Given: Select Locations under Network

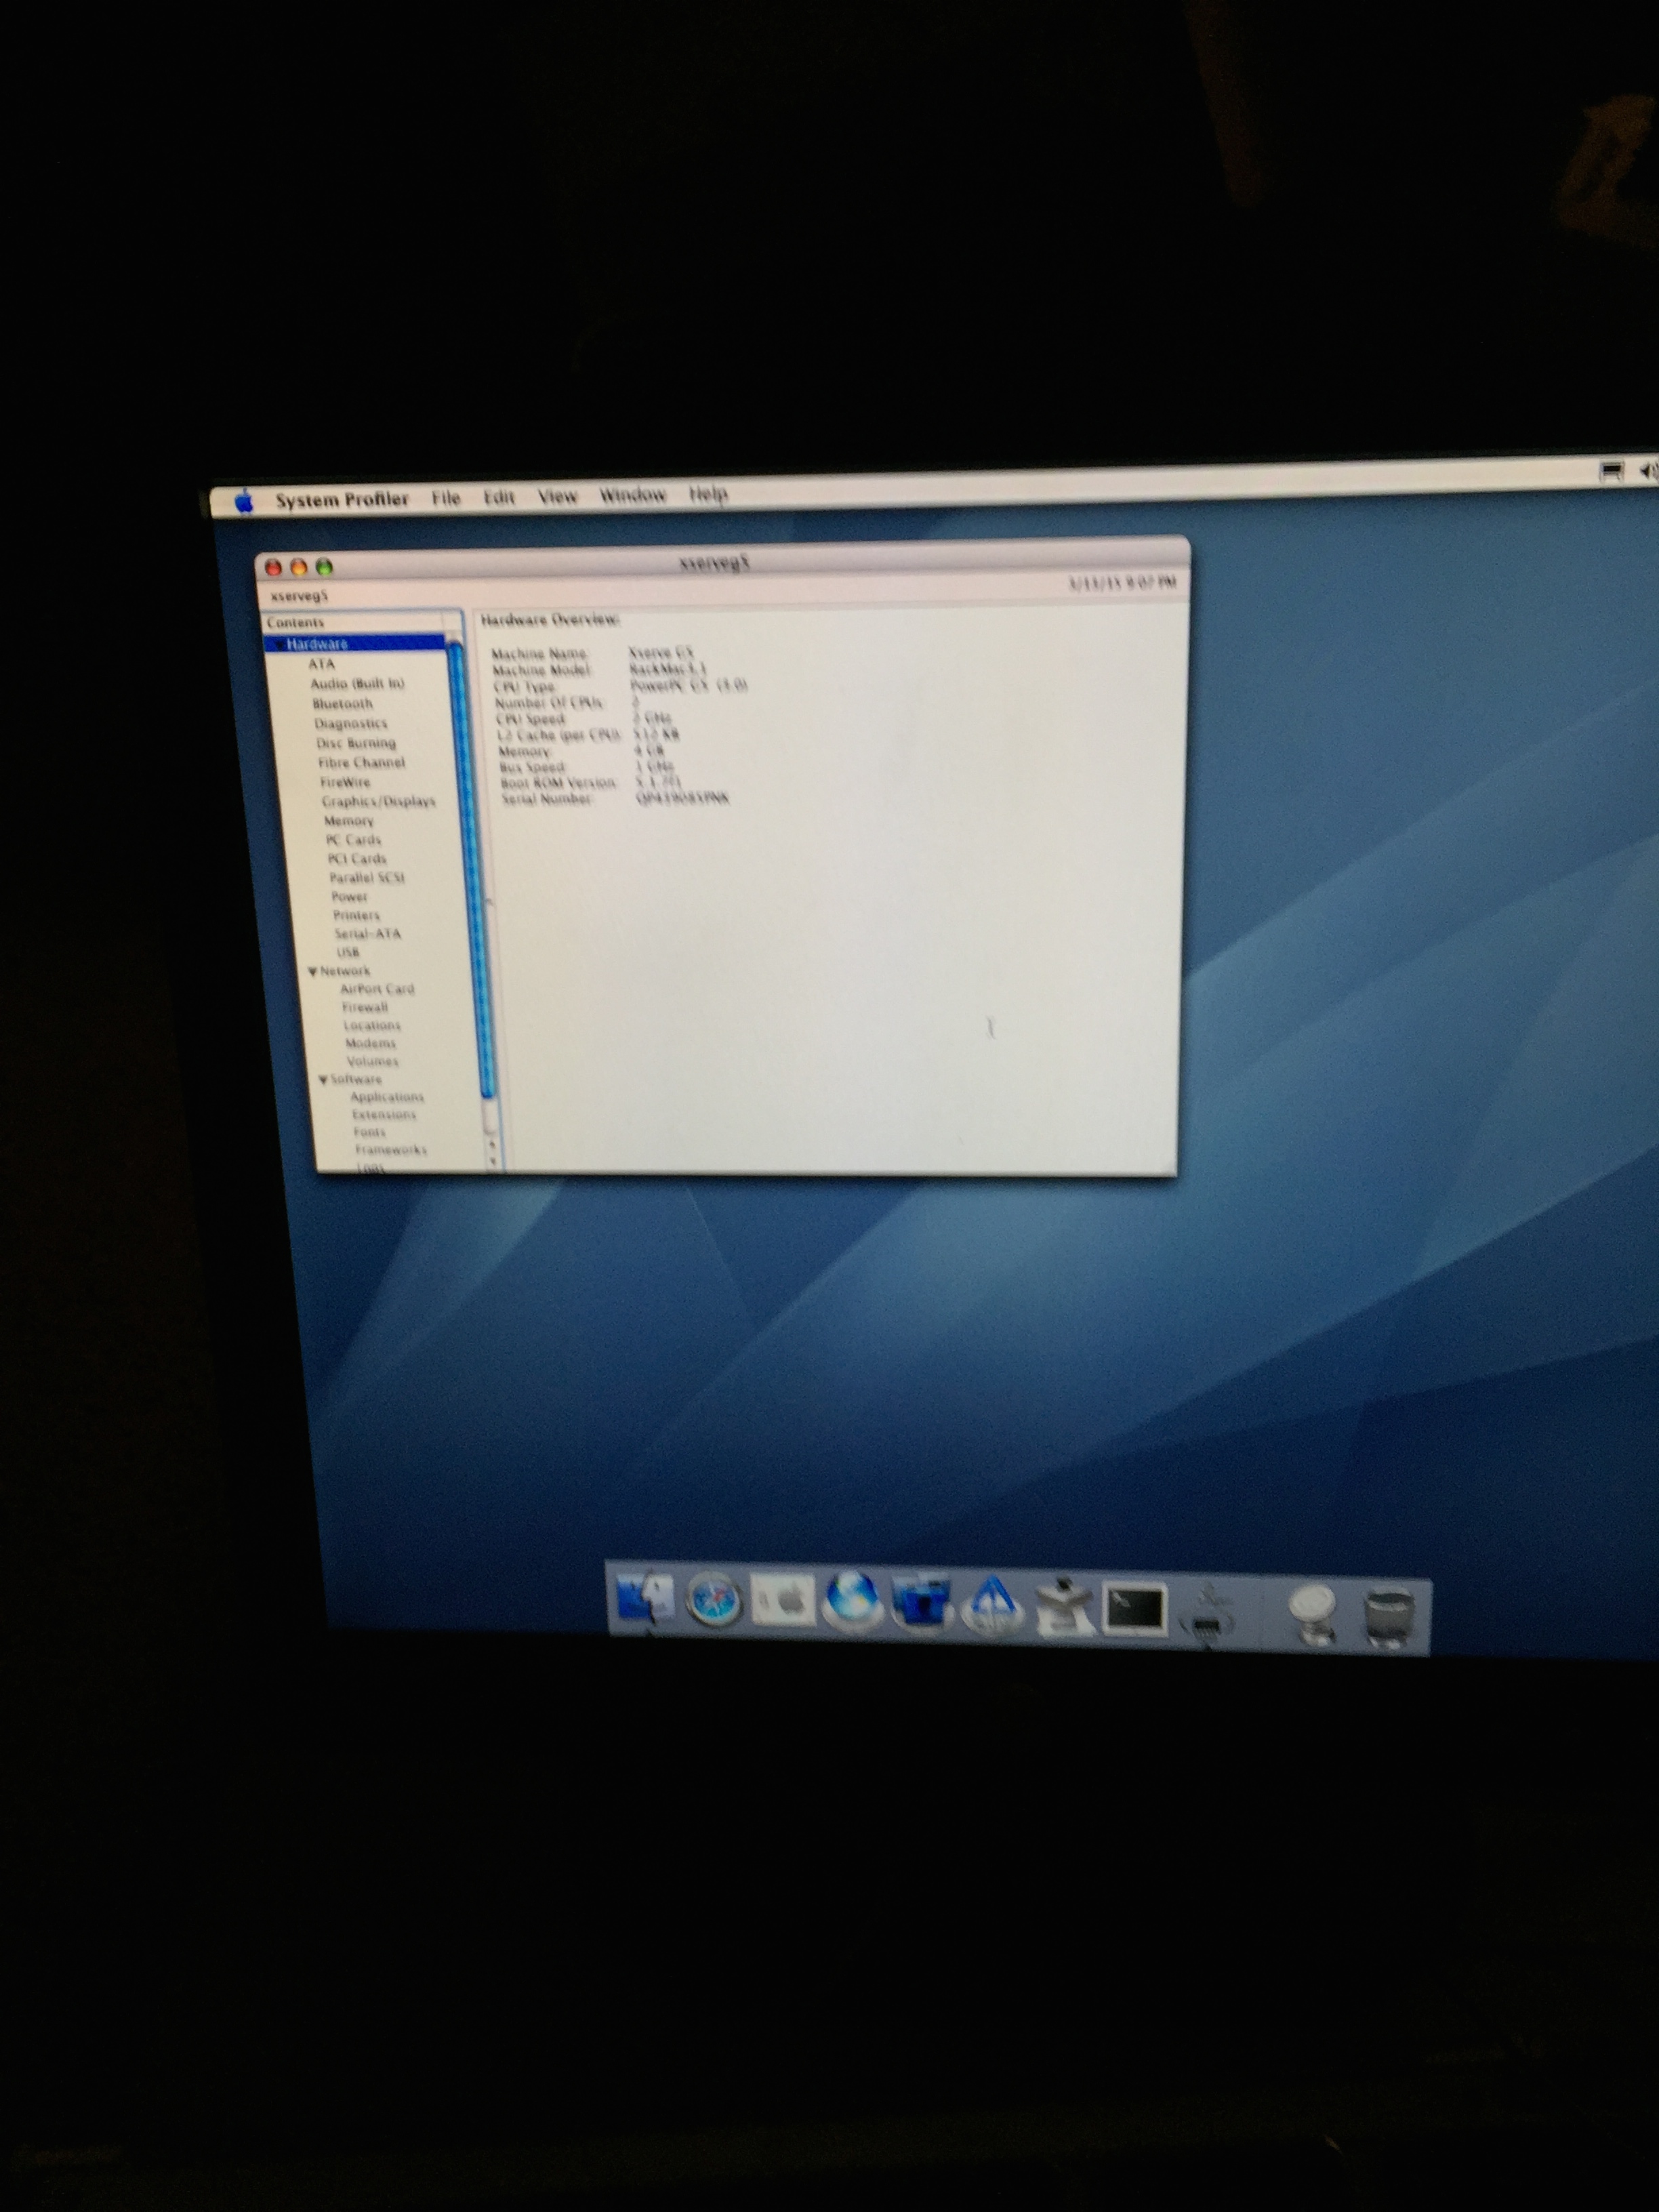Looking at the screenshot, I should (x=372, y=1025).
